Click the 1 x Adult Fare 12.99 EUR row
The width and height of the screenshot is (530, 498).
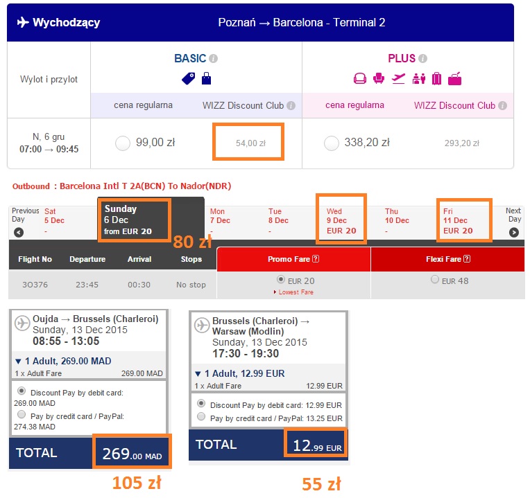click(x=268, y=386)
